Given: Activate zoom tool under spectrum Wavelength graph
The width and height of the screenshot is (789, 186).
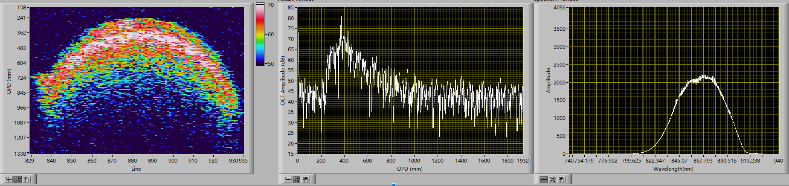Looking at the screenshot, I should [x=553, y=179].
